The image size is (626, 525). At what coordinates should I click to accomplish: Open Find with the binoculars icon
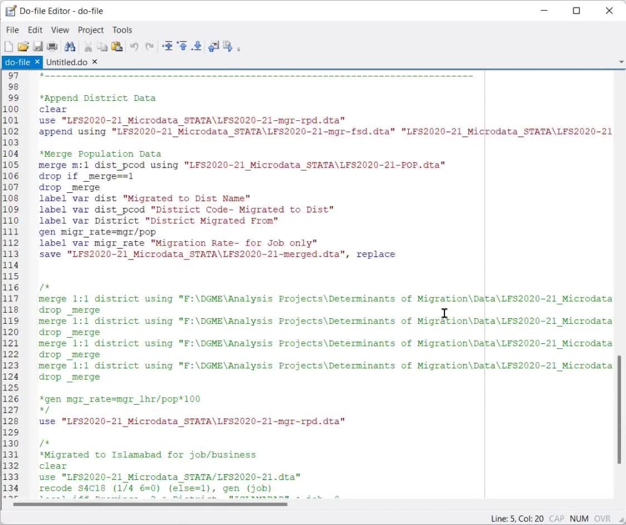tap(70, 47)
